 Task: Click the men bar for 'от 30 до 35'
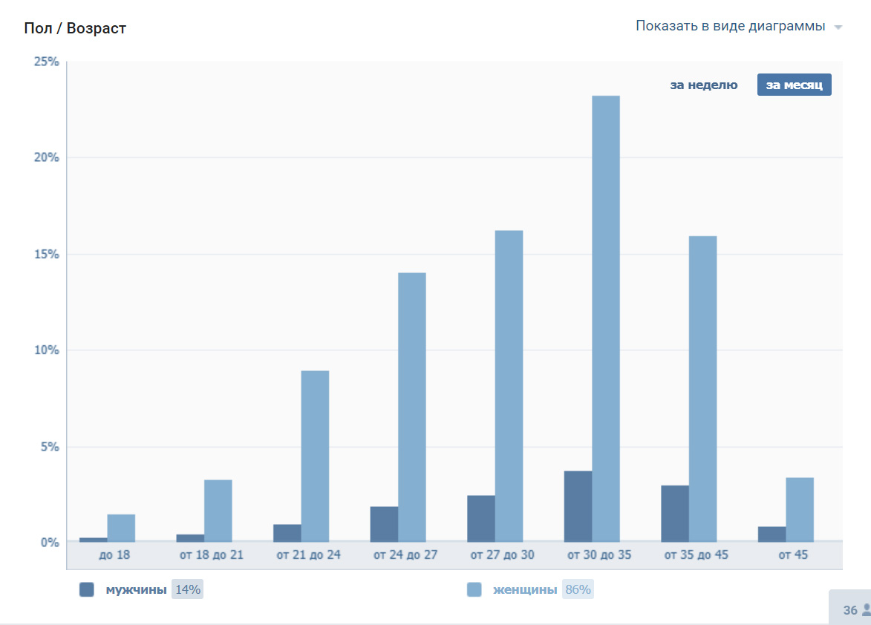click(x=578, y=506)
